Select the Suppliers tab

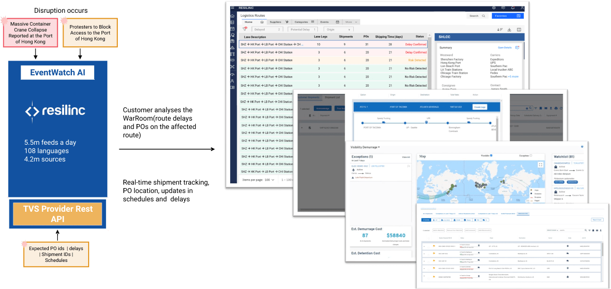coord(279,22)
